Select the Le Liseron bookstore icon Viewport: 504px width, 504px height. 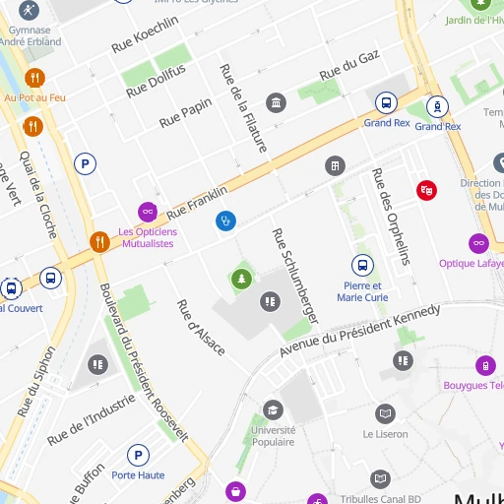coord(385,413)
